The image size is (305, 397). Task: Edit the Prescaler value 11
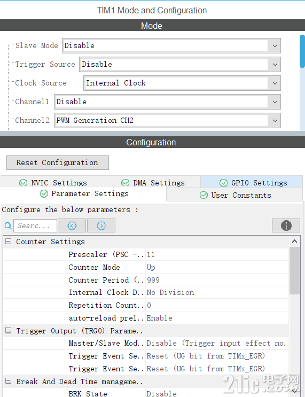[x=217, y=254]
